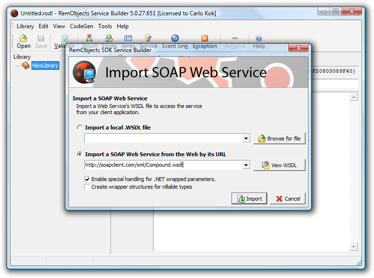Open the Help menu

(x=122, y=26)
